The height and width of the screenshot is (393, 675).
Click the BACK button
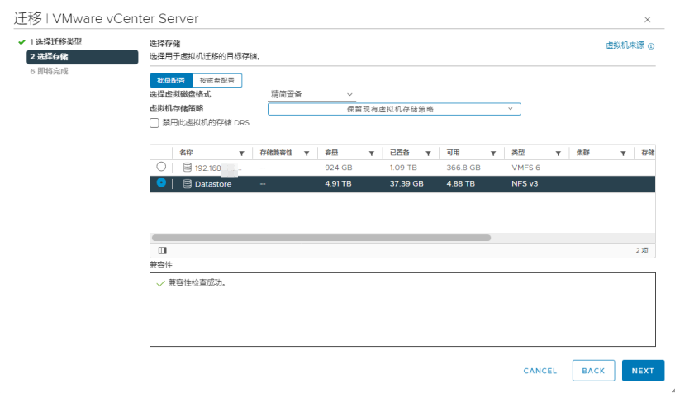[593, 371]
